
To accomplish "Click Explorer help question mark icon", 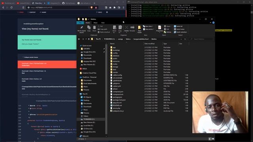I will 213,23.
